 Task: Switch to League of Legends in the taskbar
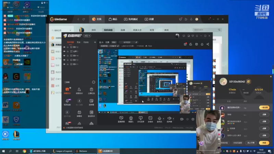62,151
